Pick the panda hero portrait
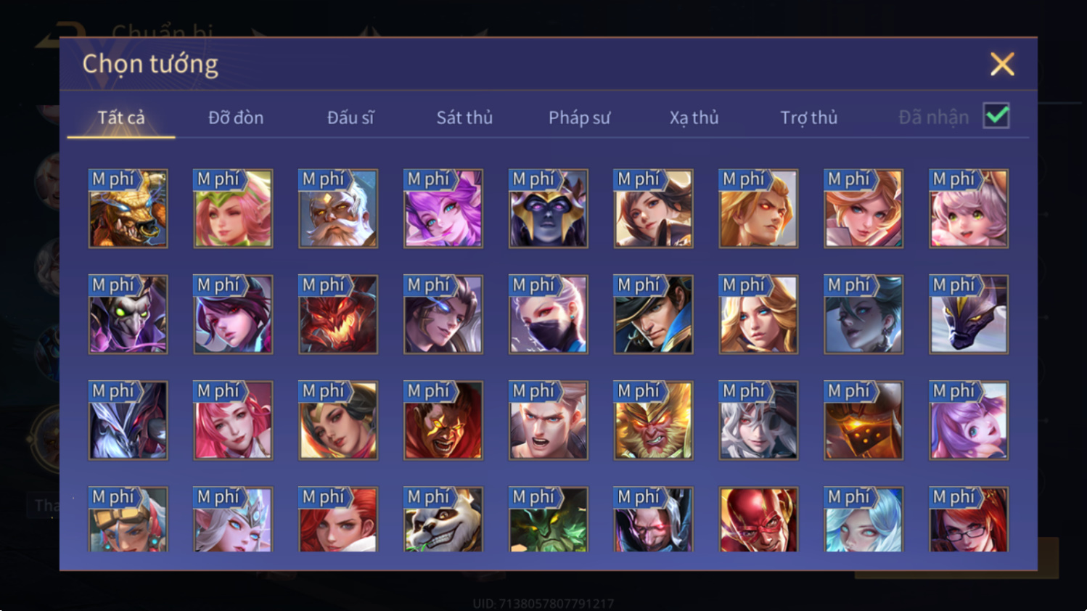 (x=443, y=520)
